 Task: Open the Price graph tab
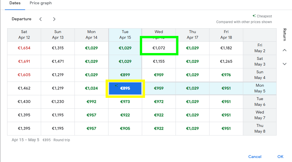[x=41, y=3]
